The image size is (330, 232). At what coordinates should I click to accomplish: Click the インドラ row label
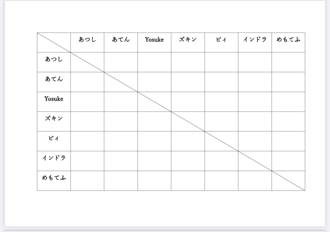[x=54, y=161]
